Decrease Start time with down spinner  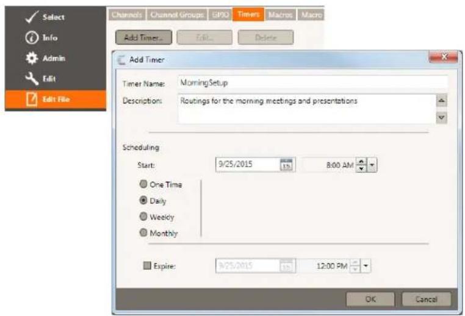pos(361,168)
